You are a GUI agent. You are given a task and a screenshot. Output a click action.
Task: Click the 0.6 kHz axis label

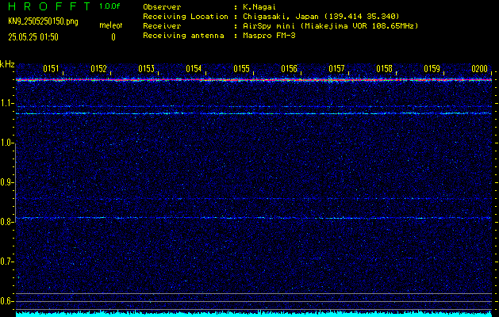[x=6, y=301]
